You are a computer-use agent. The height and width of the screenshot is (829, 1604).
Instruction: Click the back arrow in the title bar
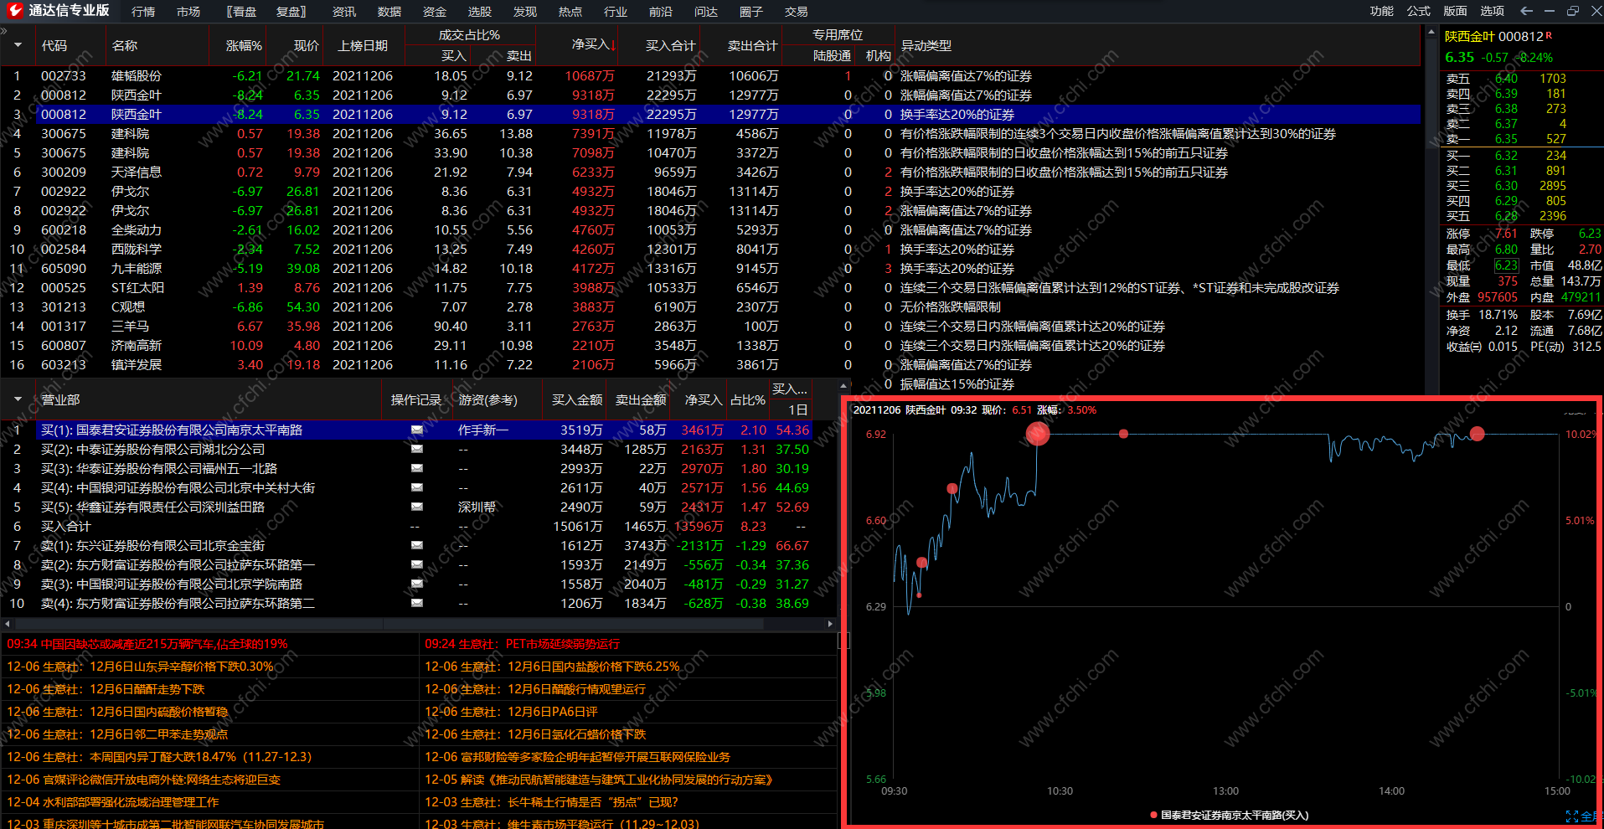[x=1526, y=11]
